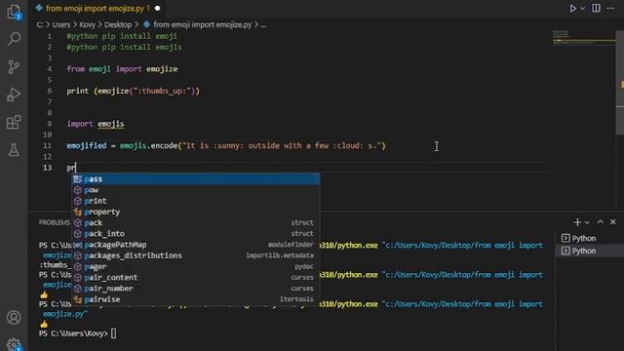Image resolution: width=624 pixels, height=351 pixels.
Task: Click the editor vertical scrollbar
Action: [x=620, y=82]
